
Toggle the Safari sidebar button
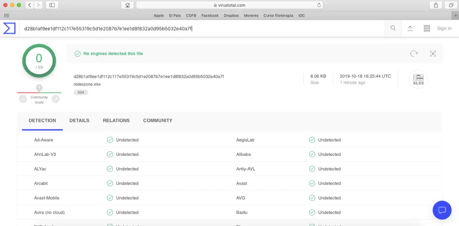pyautogui.click(x=52, y=5)
